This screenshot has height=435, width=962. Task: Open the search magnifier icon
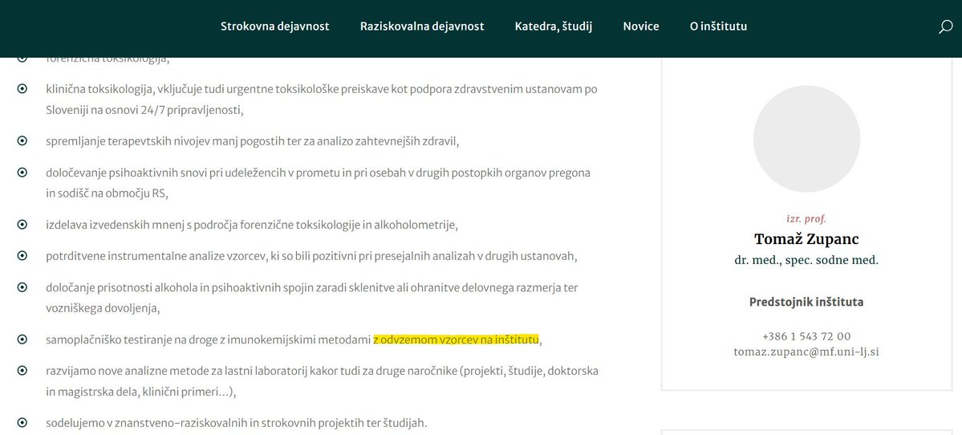(945, 26)
